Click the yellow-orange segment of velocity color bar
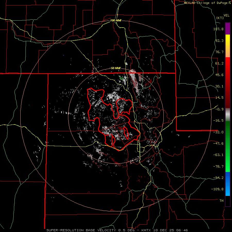Image resolution: width=232 pixels, height=232 pixels. tap(228, 46)
